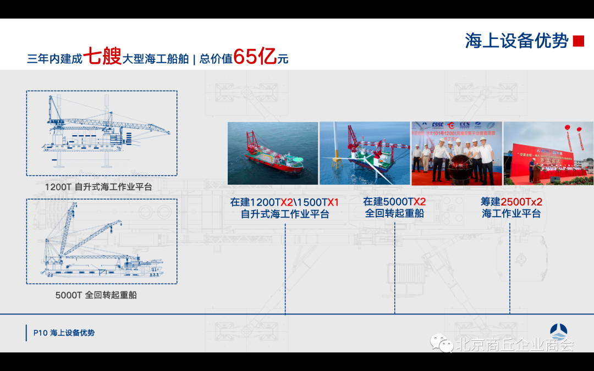Viewport: 594px width, 371px height.
Task: Open the wind turbine installation vessel photo
Action: point(365,153)
